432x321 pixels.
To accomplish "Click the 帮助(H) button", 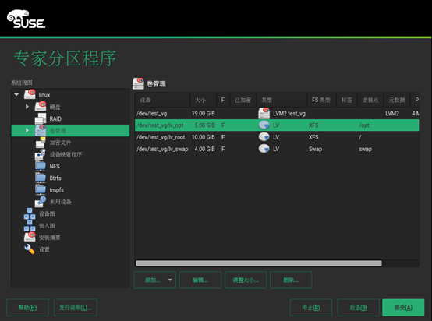I will (27, 308).
